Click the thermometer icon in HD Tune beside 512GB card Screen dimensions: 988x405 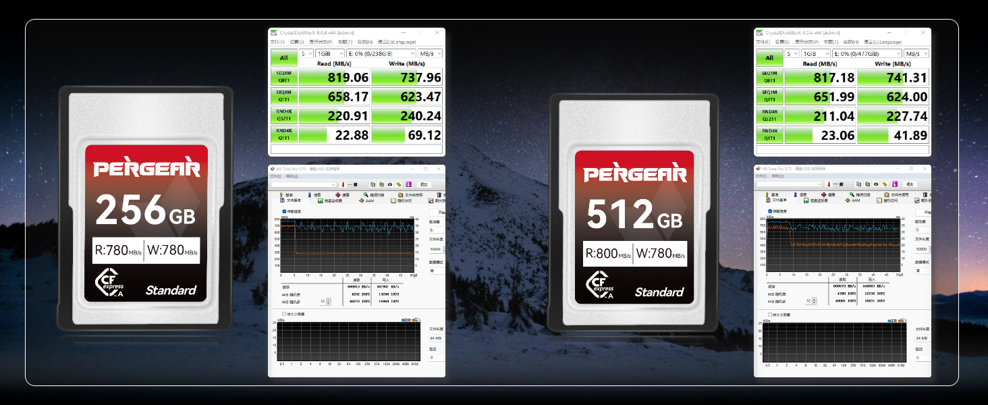[x=829, y=184]
